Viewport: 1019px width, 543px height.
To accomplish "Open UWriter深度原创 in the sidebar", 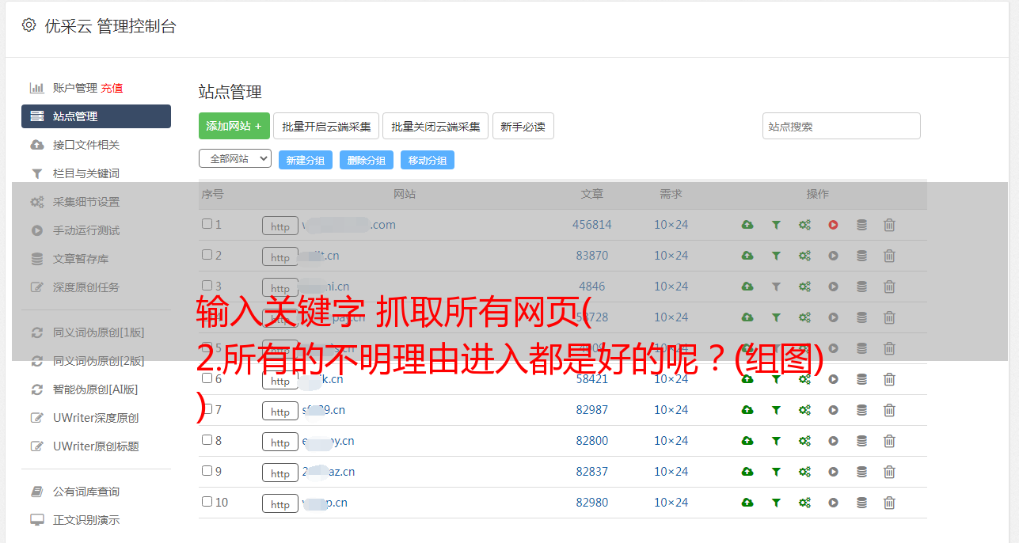I will coord(95,418).
